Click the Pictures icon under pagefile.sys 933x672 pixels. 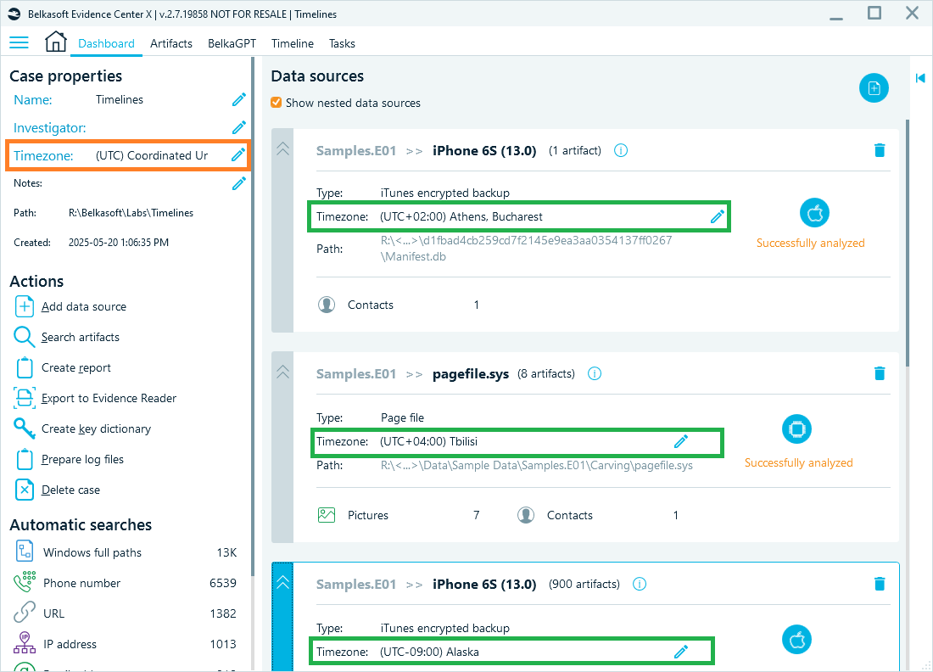click(327, 515)
